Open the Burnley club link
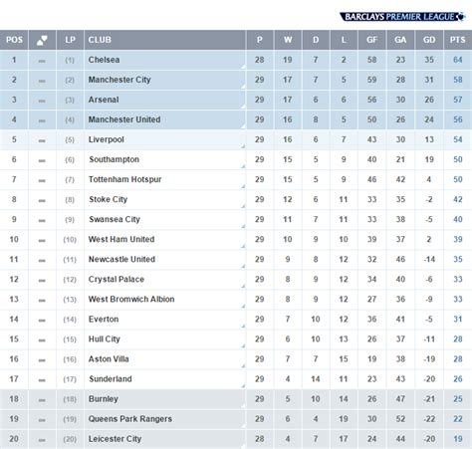Screen dimensions: 472x449 (104, 399)
